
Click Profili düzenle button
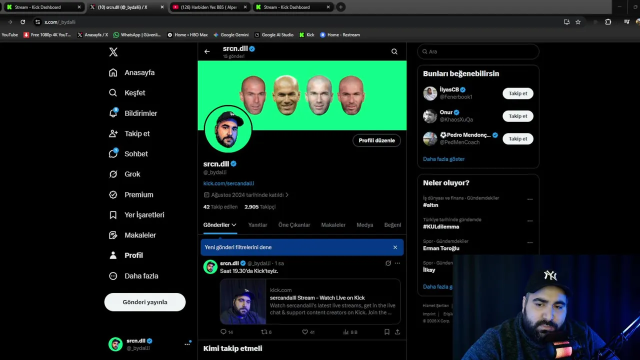click(x=376, y=140)
